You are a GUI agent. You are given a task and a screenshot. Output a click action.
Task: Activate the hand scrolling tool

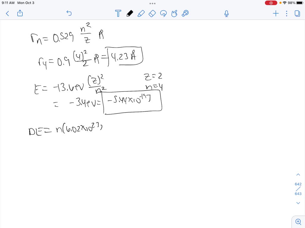[x=174, y=13]
